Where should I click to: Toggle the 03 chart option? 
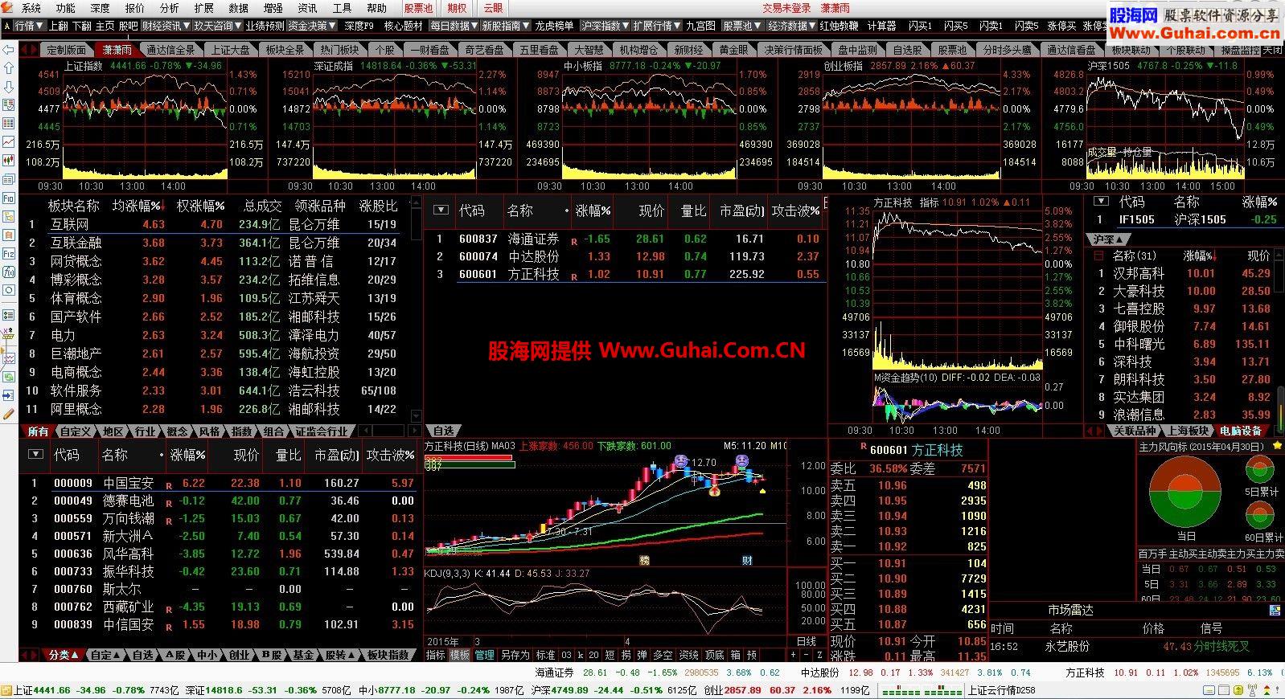567,656
